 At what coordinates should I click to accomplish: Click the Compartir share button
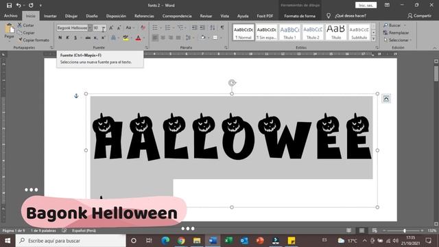pos(419,16)
